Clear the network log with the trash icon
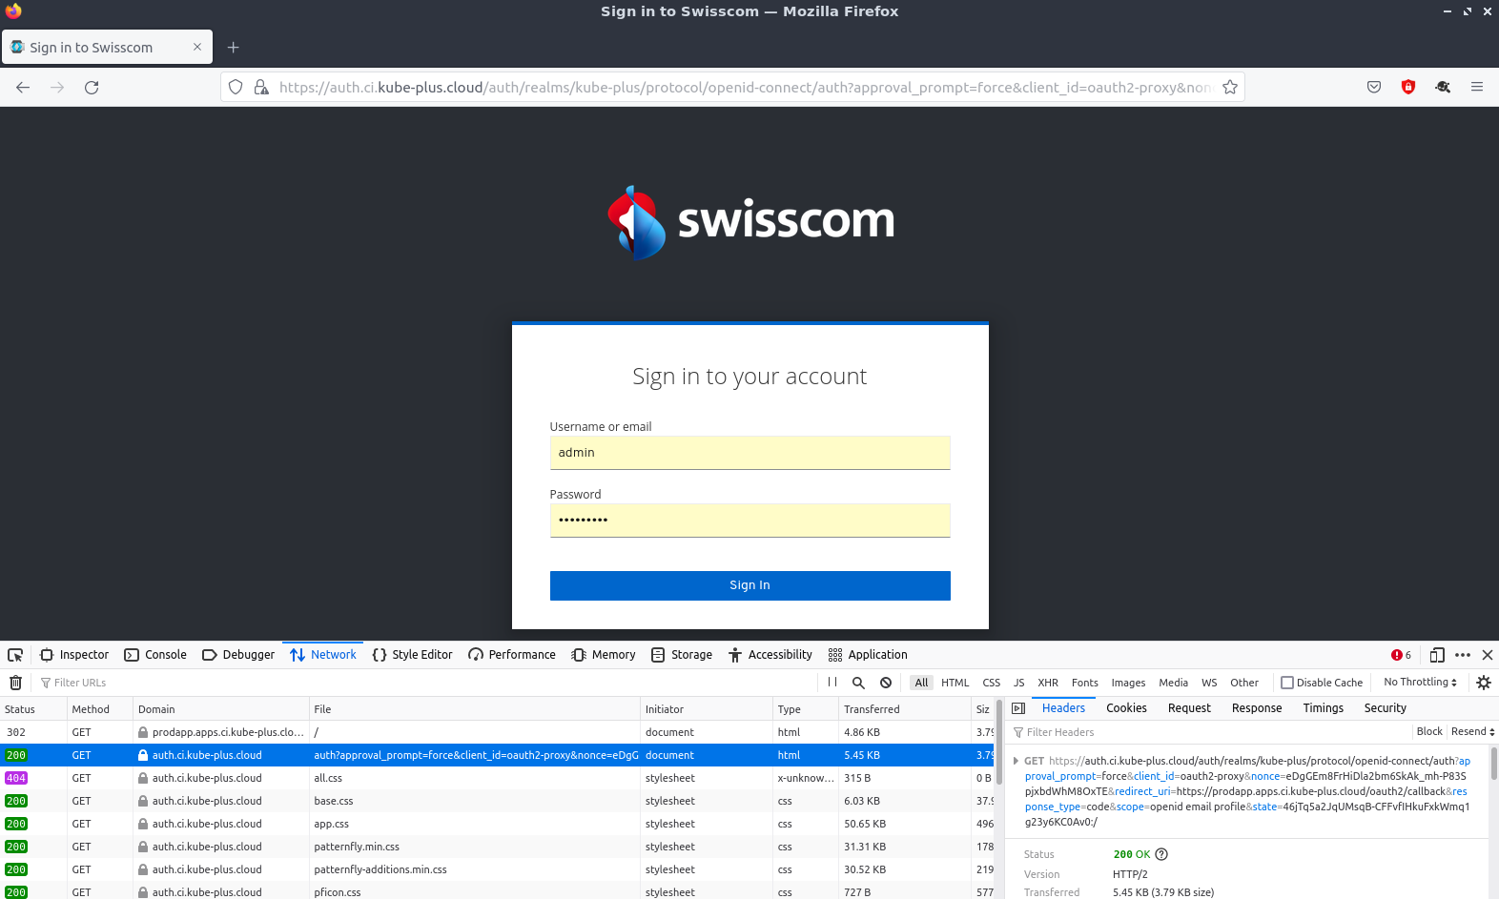The image size is (1499, 899). point(16,683)
